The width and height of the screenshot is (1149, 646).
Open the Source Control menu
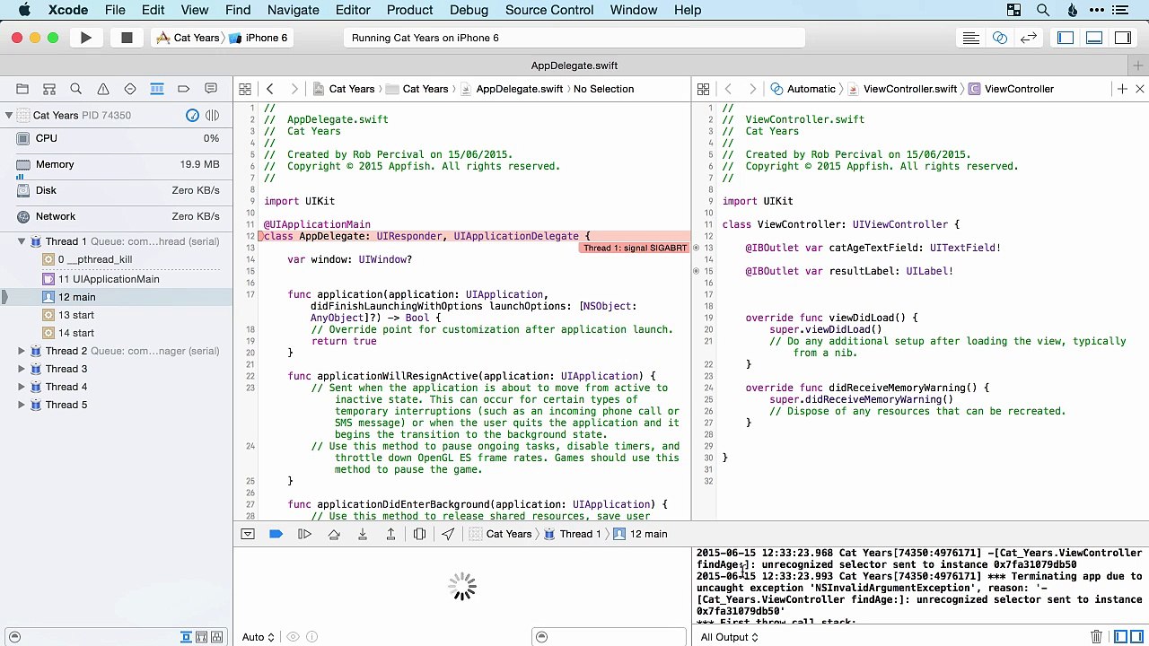coord(549,10)
